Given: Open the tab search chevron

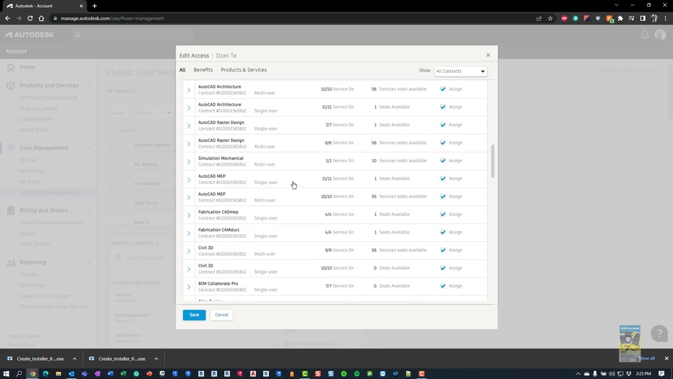Looking at the screenshot, I should 617,5.
